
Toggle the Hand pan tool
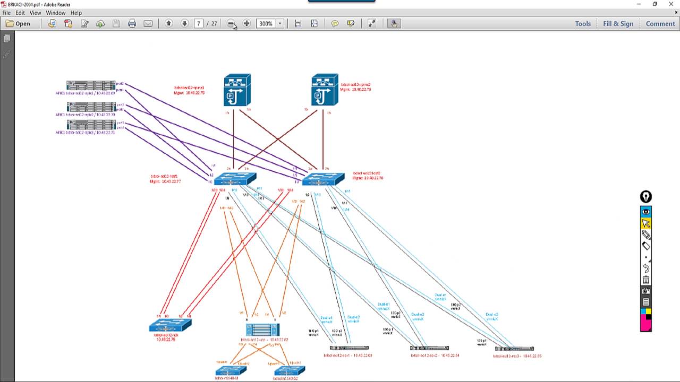394,23
